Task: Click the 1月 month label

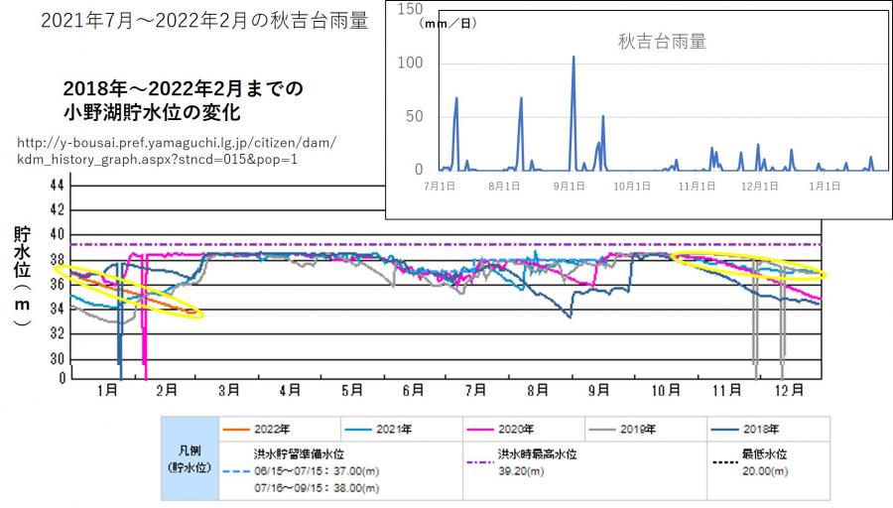Action: click(106, 390)
